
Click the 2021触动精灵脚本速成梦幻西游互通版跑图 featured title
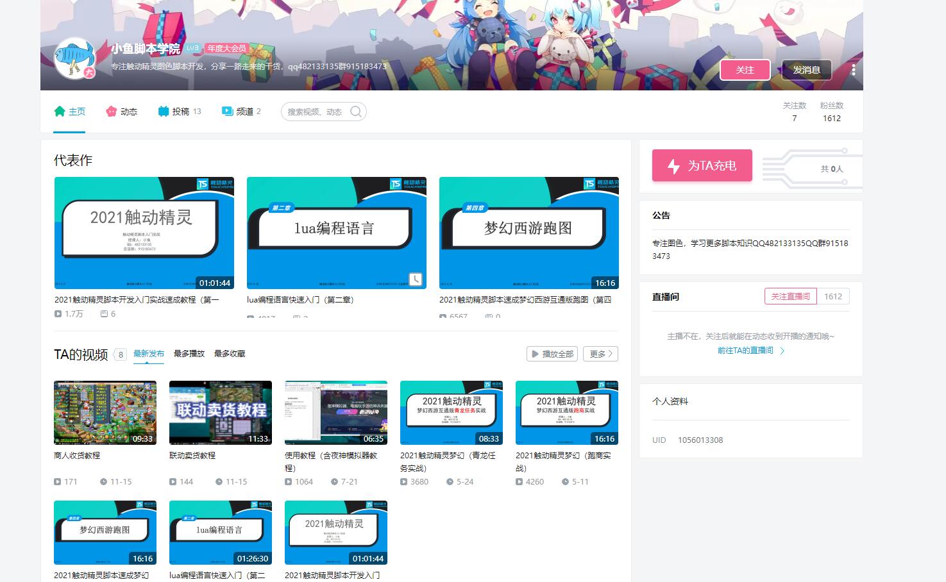[525, 299]
